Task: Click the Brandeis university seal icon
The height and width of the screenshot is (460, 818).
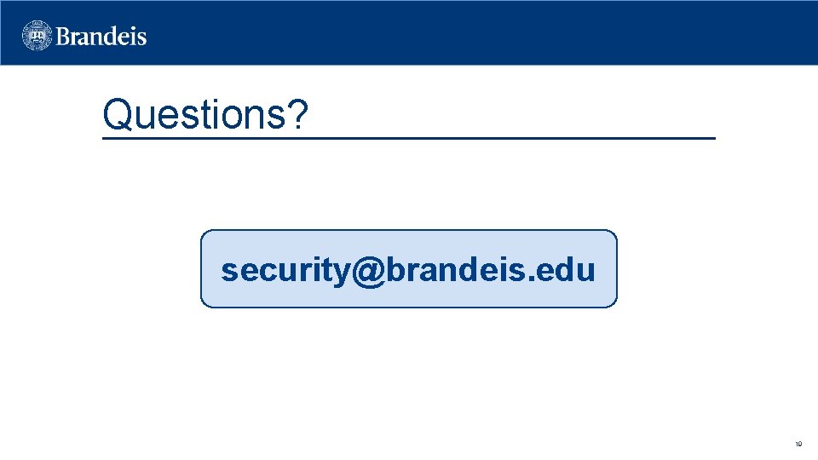Action: [x=38, y=36]
